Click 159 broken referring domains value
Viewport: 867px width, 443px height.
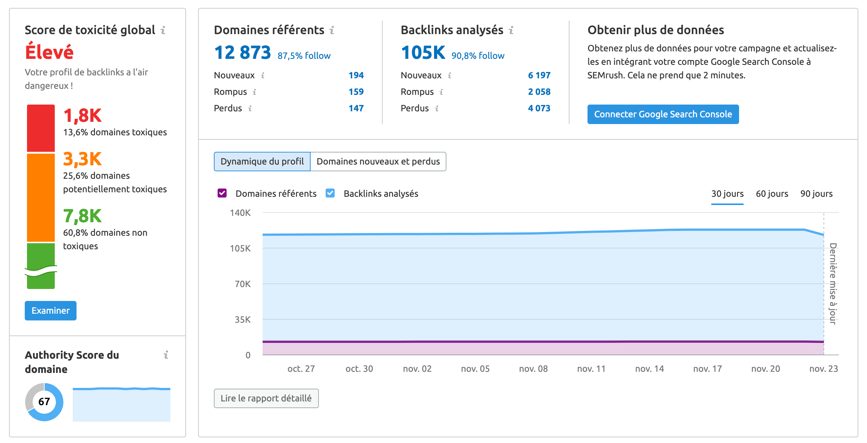pyautogui.click(x=356, y=92)
